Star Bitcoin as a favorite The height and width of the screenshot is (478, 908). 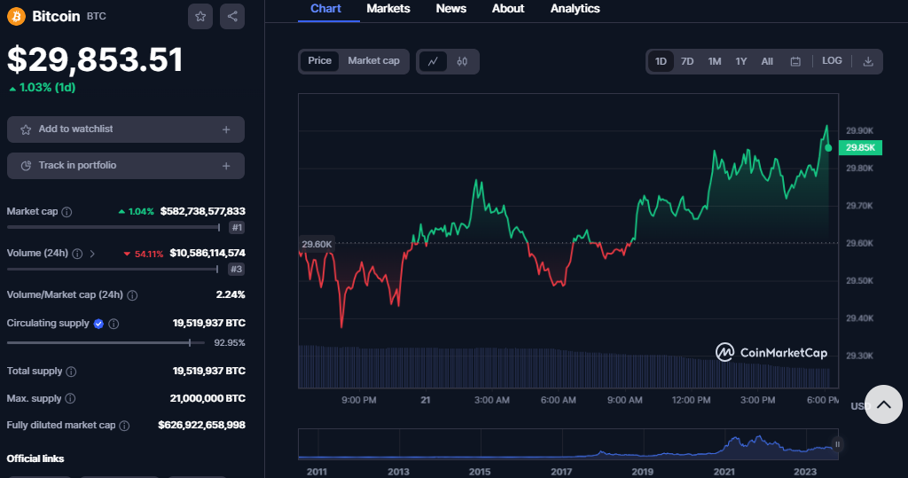click(x=200, y=17)
